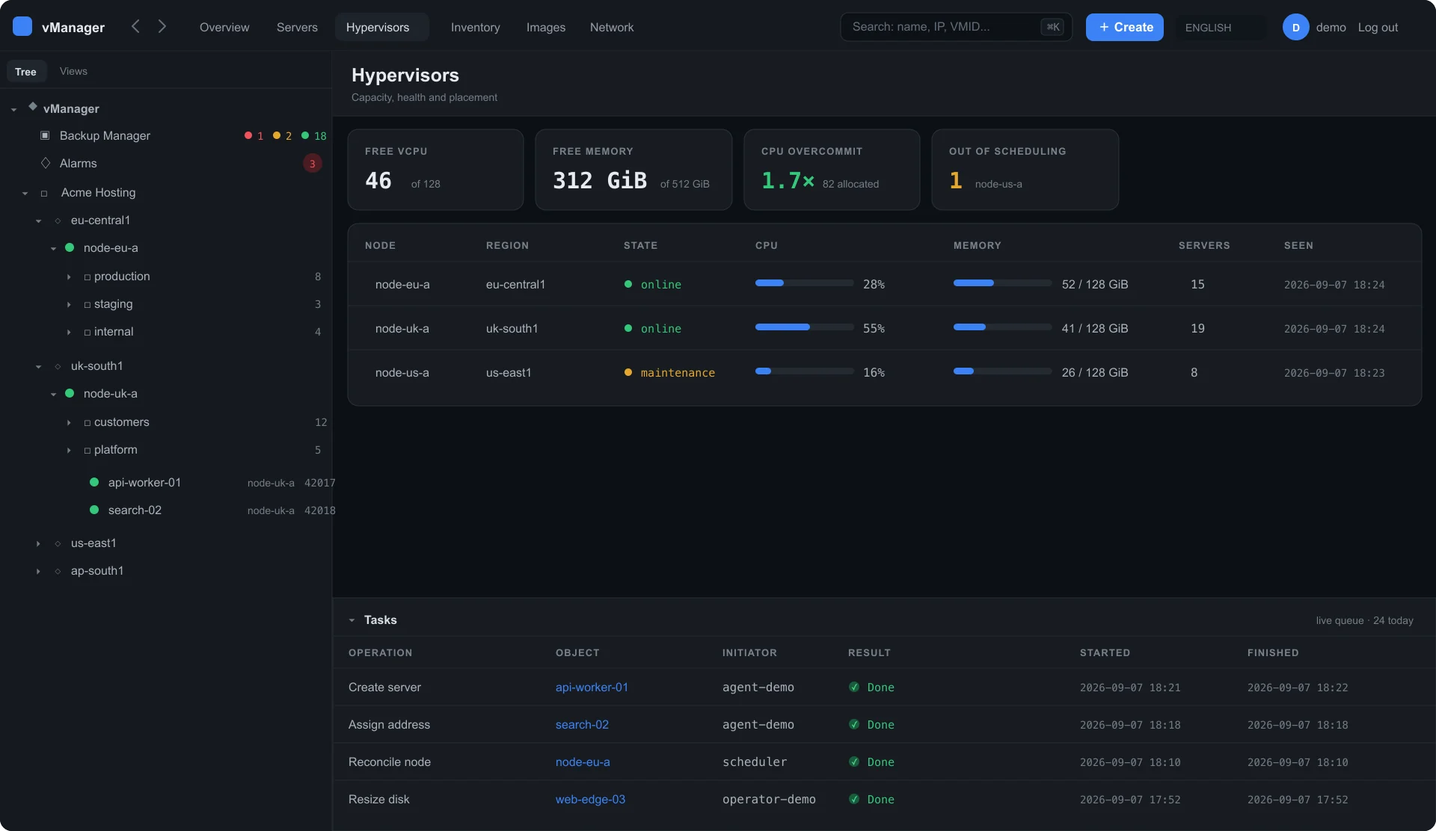Click Log out
The height and width of the screenshot is (831, 1436).
[x=1378, y=27]
